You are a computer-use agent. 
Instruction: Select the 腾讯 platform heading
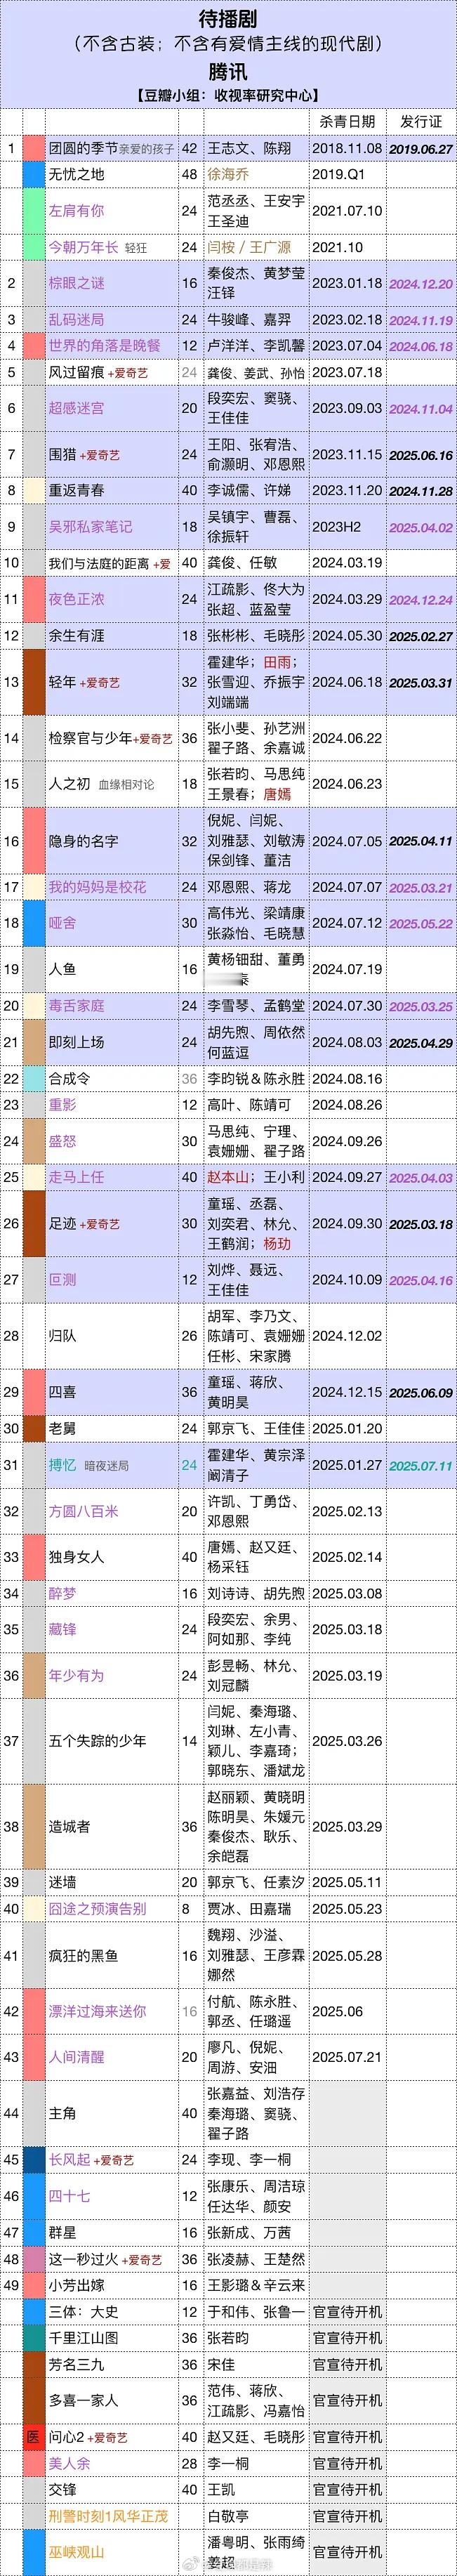click(x=228, y=72)
